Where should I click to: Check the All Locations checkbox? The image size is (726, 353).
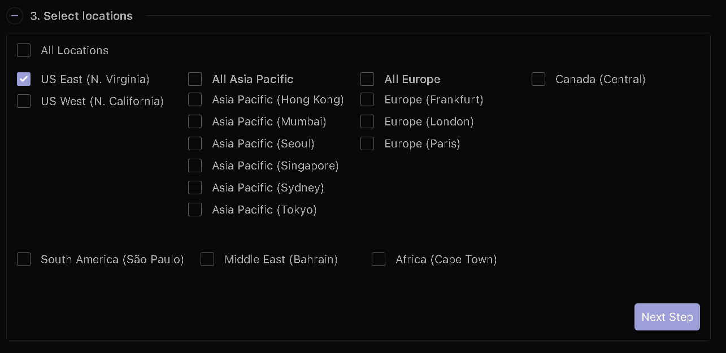(x=24, y=50)
